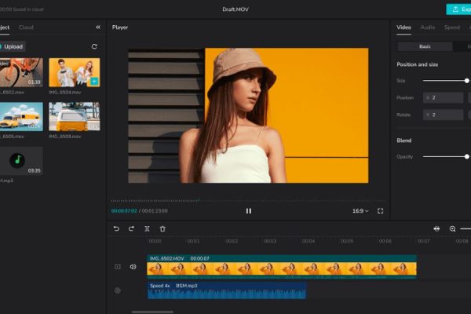Viewport: 471px width, 314px height.
Task: Open the 16:9 aspect ratio dropdown
Action: [x=360, y=210]
